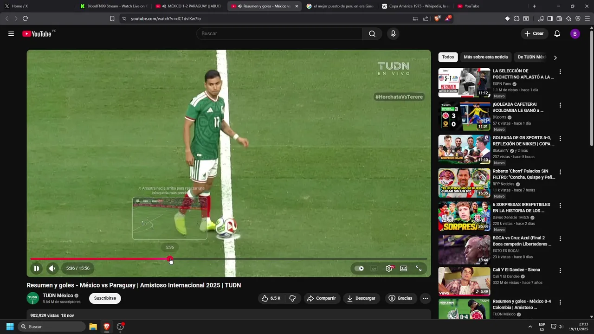Bookmark this page icon in address bar
This screenshot has width=594, height=334.
pos(112,19)
